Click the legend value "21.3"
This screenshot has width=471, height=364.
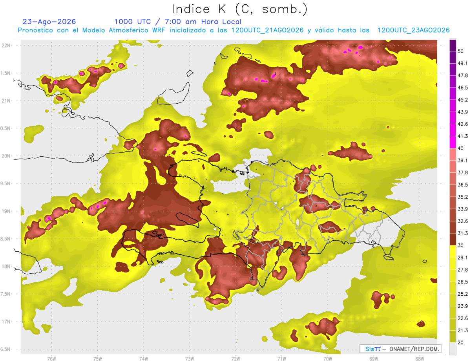(463, 331)
